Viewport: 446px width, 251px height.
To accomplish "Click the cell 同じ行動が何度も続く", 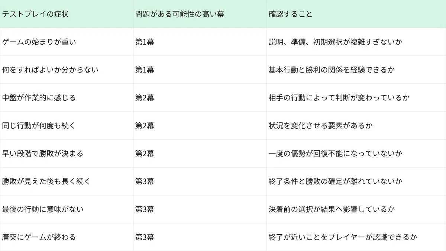I will pyautogui.click(x=67, y=126).
